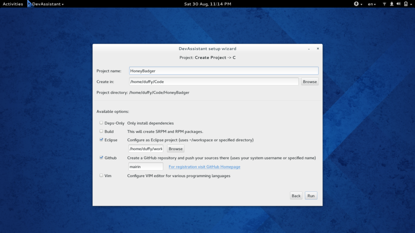
Task: Open the accessibility menu icon
Action: (356, 4)
